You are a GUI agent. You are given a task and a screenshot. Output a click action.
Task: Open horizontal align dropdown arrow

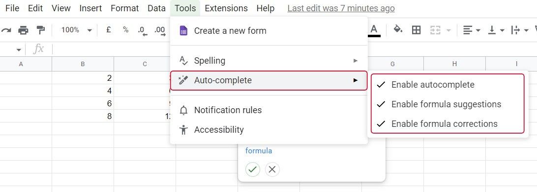[478, 30]
